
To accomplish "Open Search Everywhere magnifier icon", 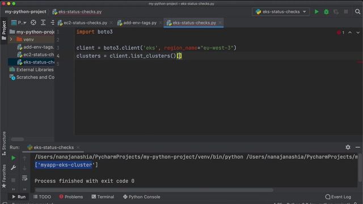I will click(357, 11).
